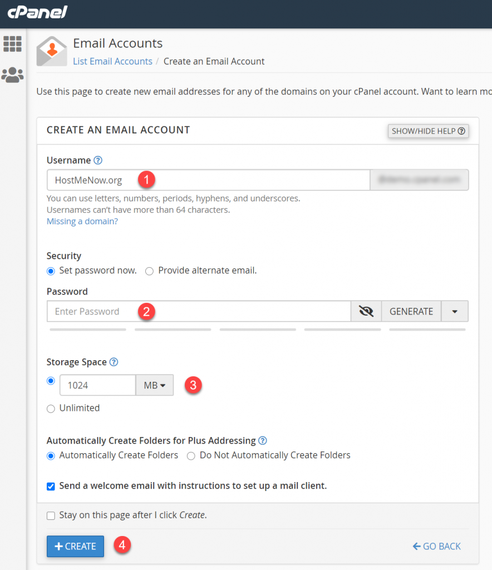This screenshot has height=570, width=492.
Task: Click the cPanel logo
Action: click(x=37, y=12)
